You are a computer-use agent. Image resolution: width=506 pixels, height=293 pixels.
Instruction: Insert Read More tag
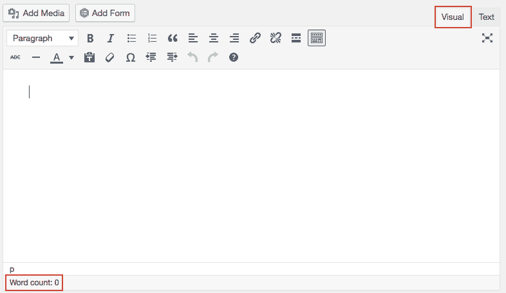[x=296, y=39]
